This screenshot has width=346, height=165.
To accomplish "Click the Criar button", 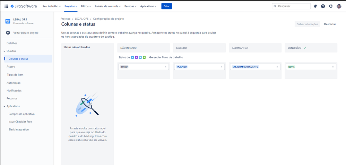I will (167, 6).
